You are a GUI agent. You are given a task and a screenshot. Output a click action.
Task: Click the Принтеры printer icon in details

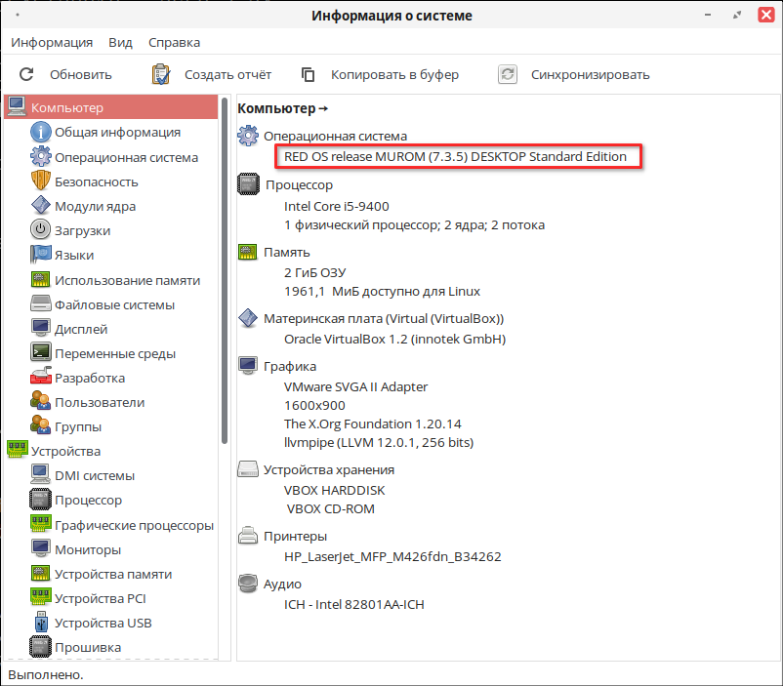248,535
